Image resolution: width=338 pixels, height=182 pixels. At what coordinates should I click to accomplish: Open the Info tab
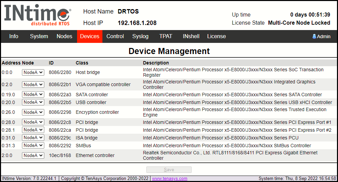coord(14,36)
